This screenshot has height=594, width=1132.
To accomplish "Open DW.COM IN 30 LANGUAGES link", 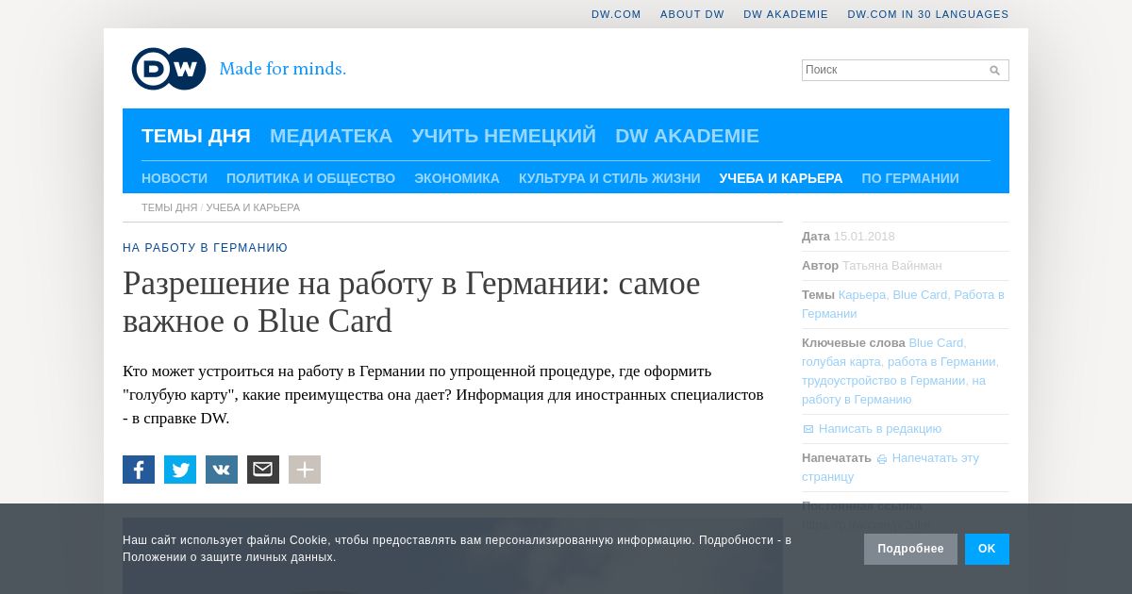I will pos(928,14).
